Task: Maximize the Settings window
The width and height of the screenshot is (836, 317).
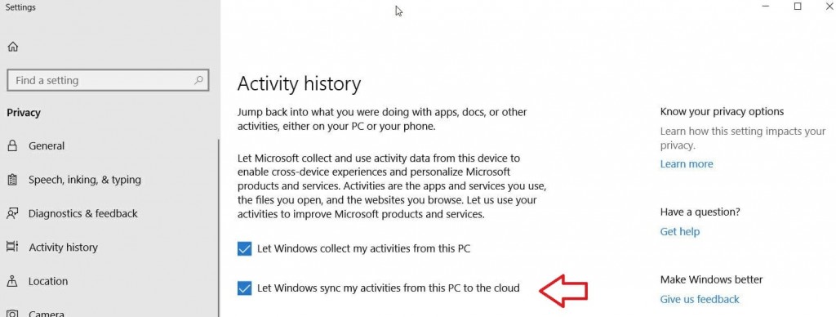Action: pos(798,7)
